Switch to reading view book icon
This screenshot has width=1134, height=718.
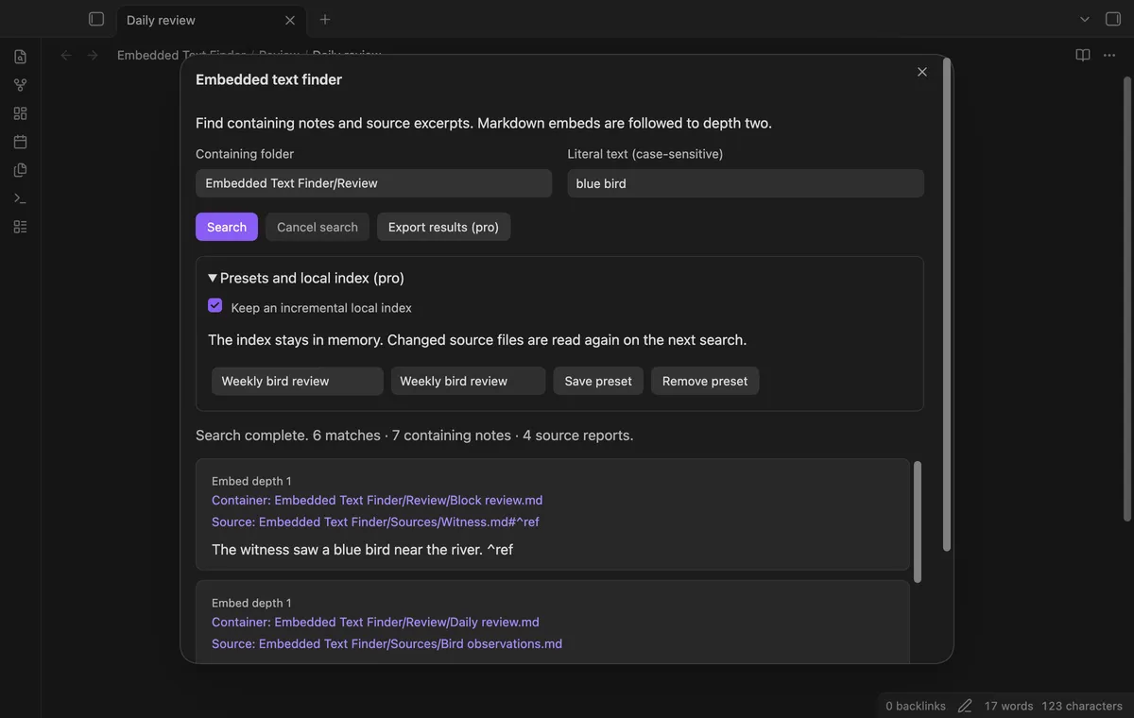1083,56
